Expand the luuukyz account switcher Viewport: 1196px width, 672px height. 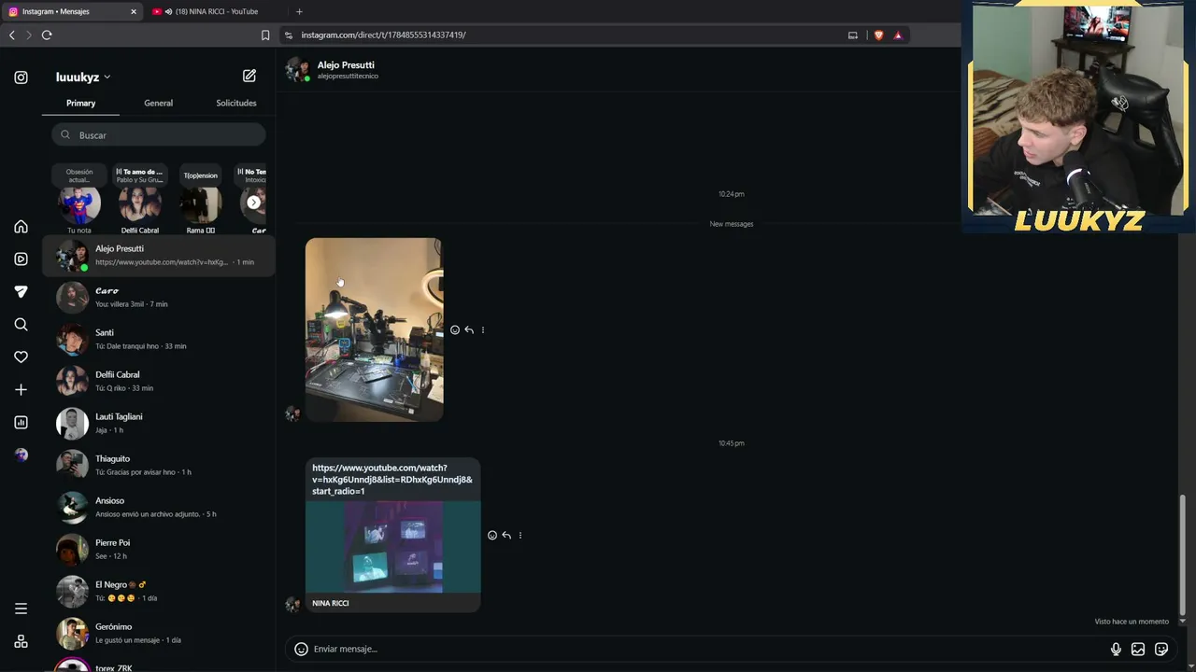point(83,77)
